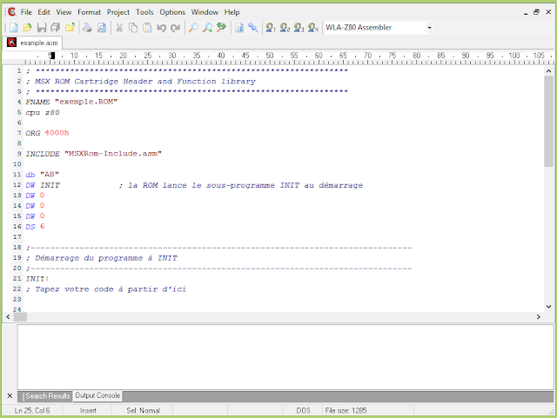Viewport: 557px width, 418px height.
Task: Click the New file icon in toolbar
Action: 12,28
